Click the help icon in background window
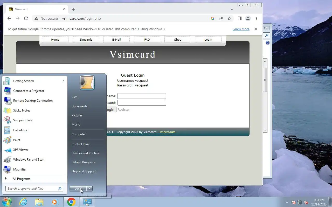The image size is (332, 207). pyautogui.click(x=268, y=43)
